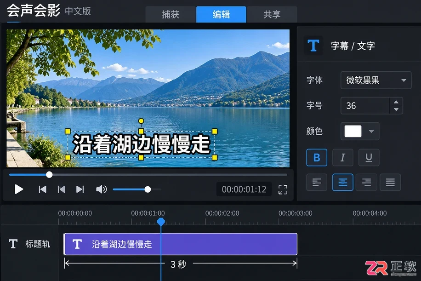The height and width of the screenshot is (281, 421).
Task: Center-align the text
Action: click(342, 183)
